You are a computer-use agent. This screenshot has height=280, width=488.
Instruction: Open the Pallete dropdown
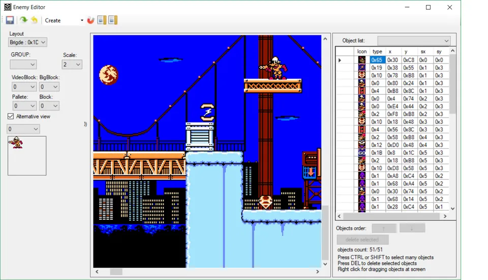[24, 106]
